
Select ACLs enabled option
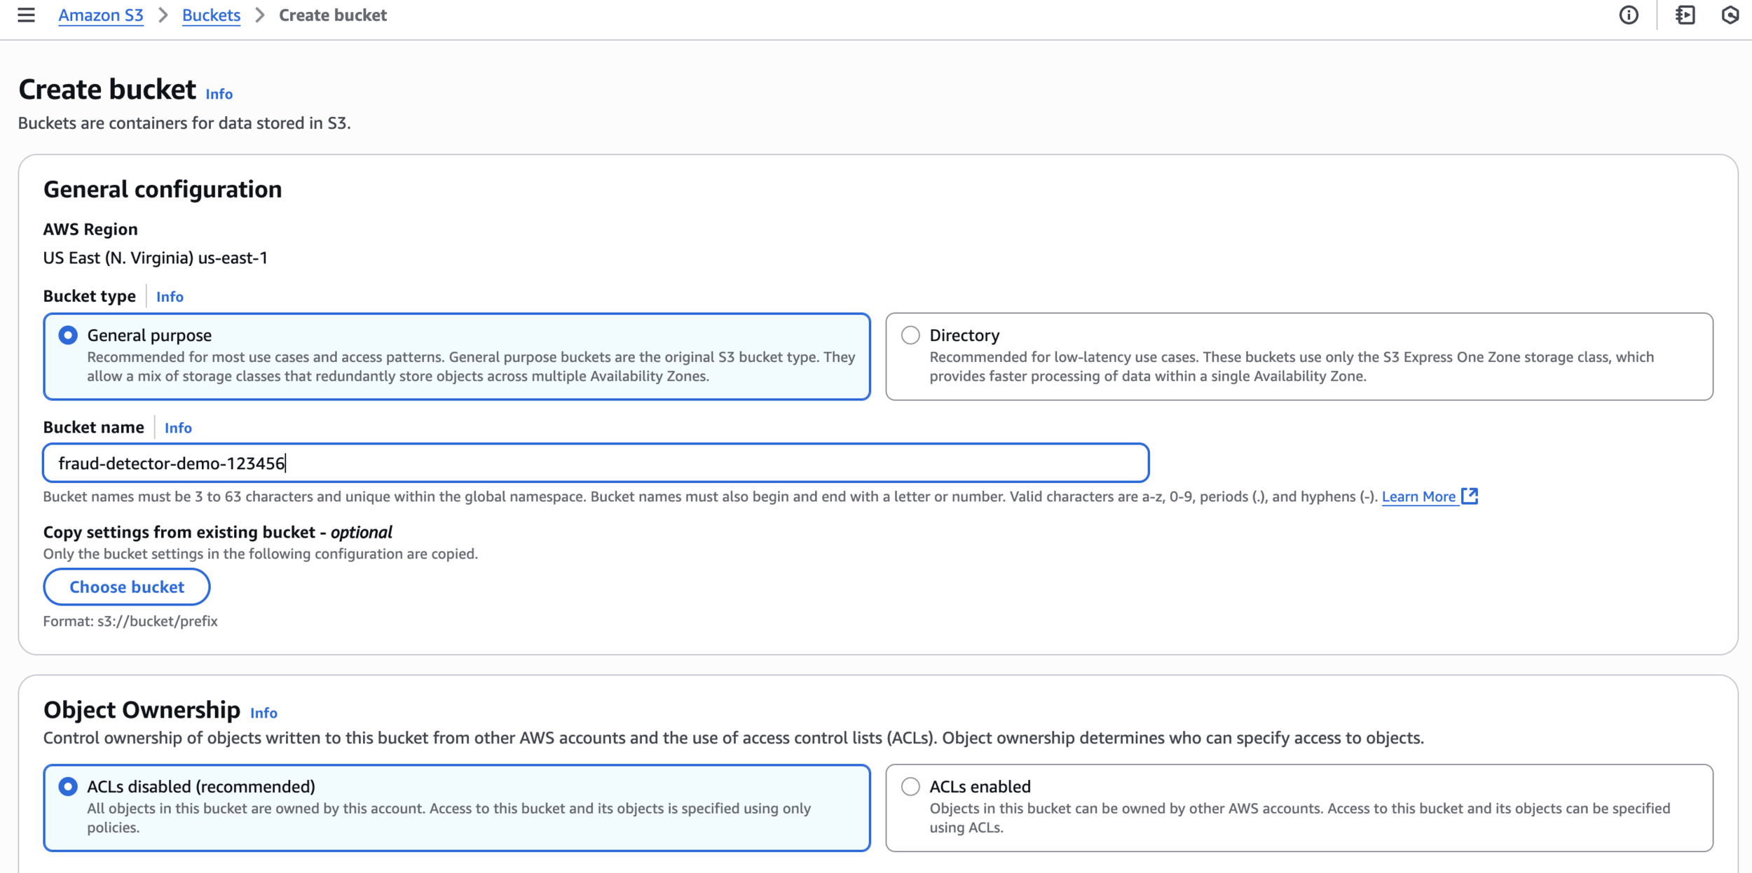coord(910,786)
